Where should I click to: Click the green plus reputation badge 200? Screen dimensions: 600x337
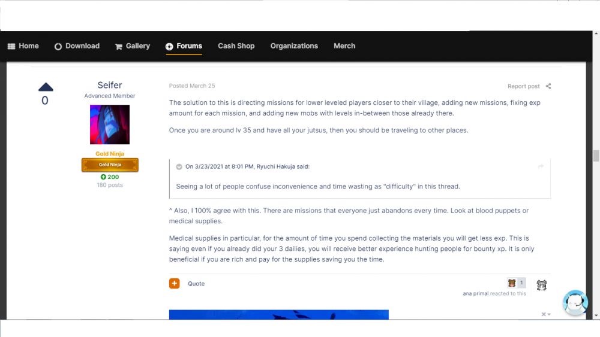point(110,177)
